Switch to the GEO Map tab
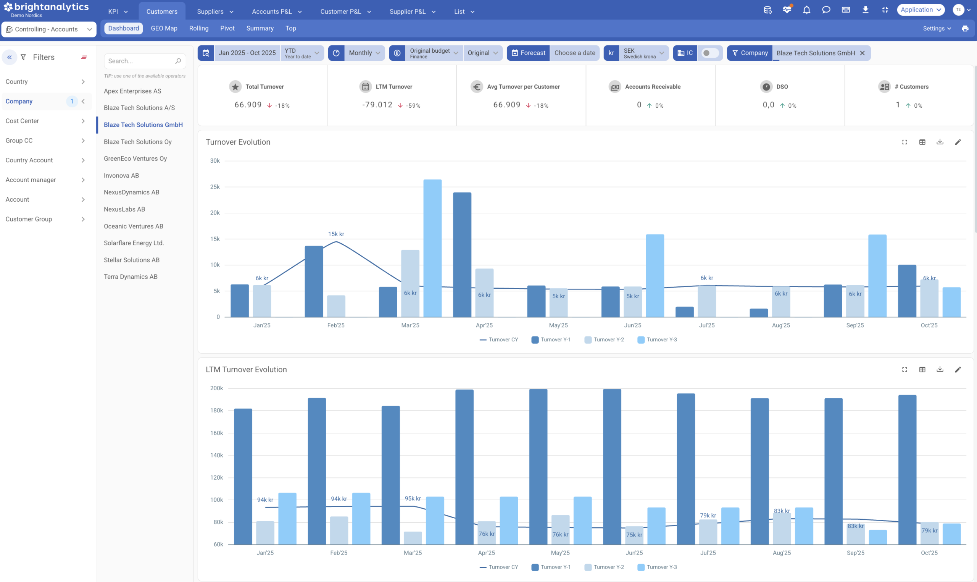 pyautogui.click(x=164, y=29)
